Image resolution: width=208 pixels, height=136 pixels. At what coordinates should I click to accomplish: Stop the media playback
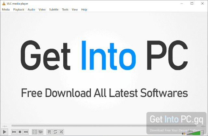(x=20, y=132)
